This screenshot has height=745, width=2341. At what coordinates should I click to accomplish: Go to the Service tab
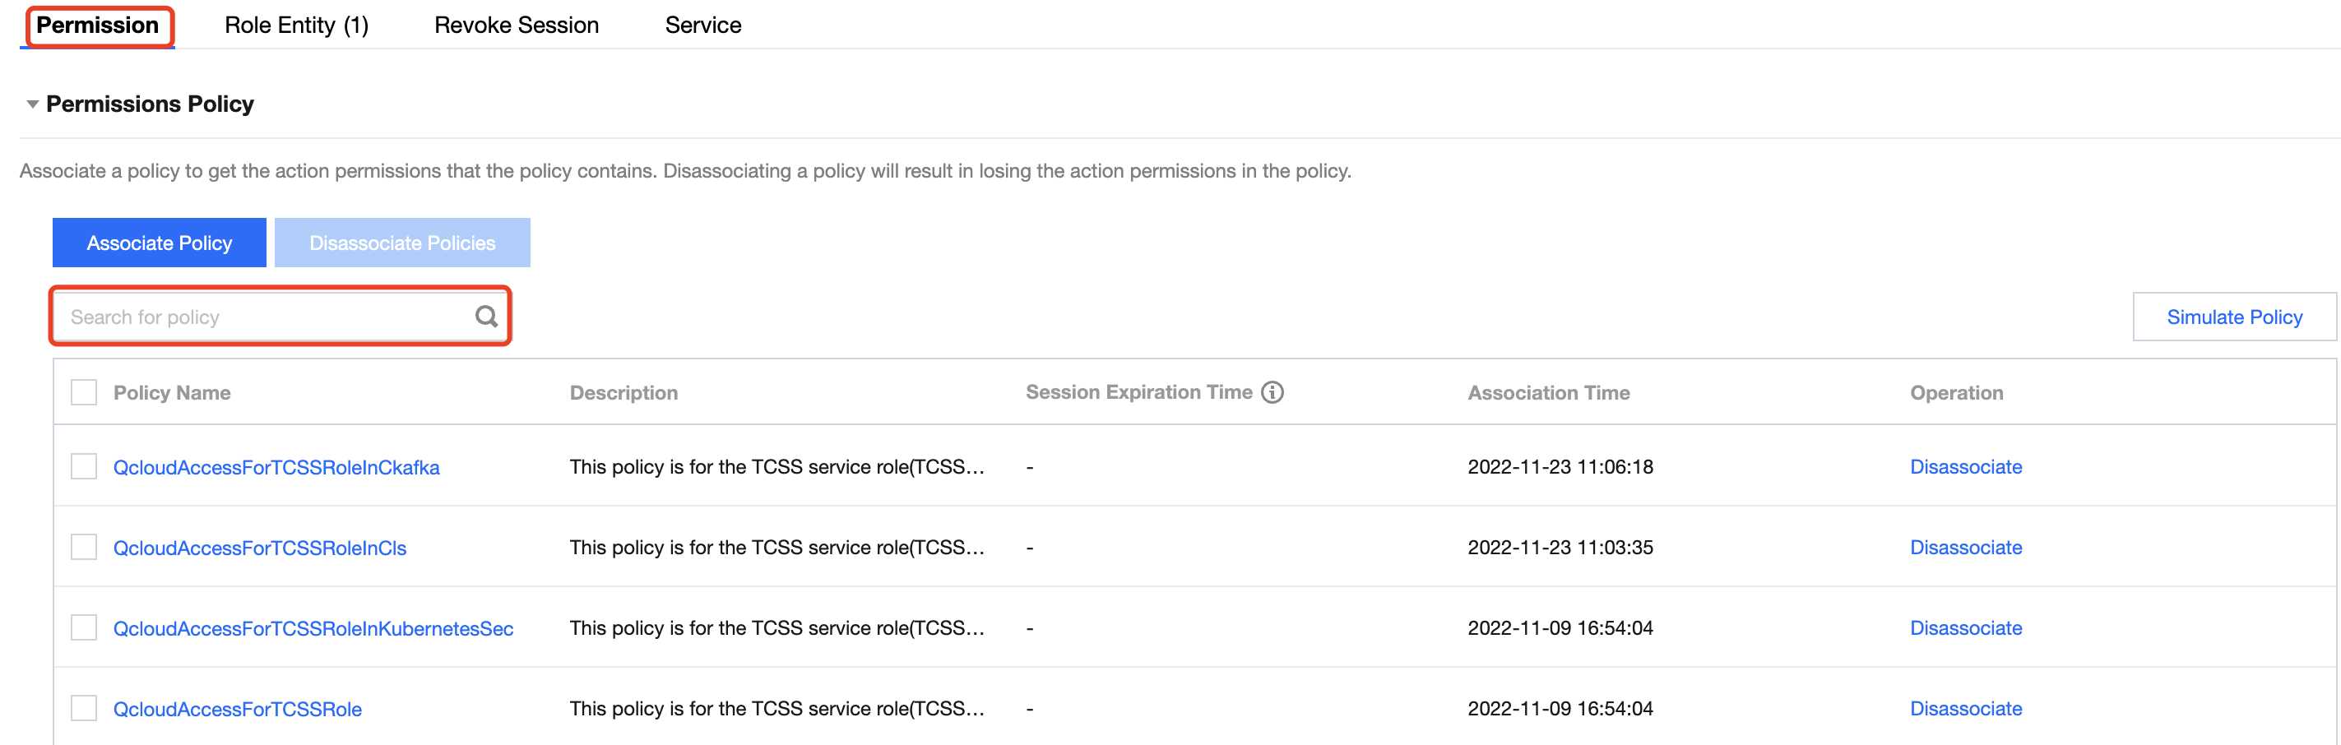point(702,25)
